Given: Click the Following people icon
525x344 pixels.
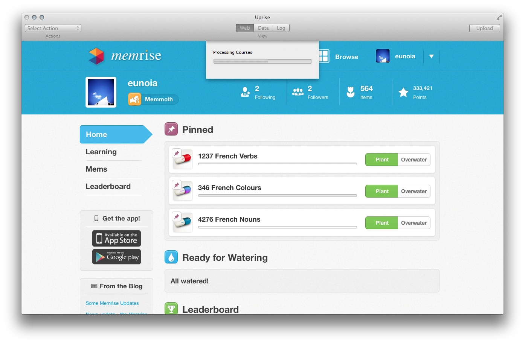Looking at the screenshot, I should click(245, 92).
